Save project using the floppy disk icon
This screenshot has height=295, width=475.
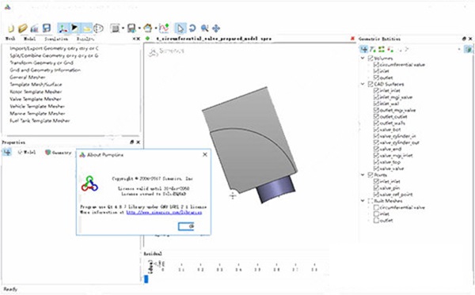point(47,28)
